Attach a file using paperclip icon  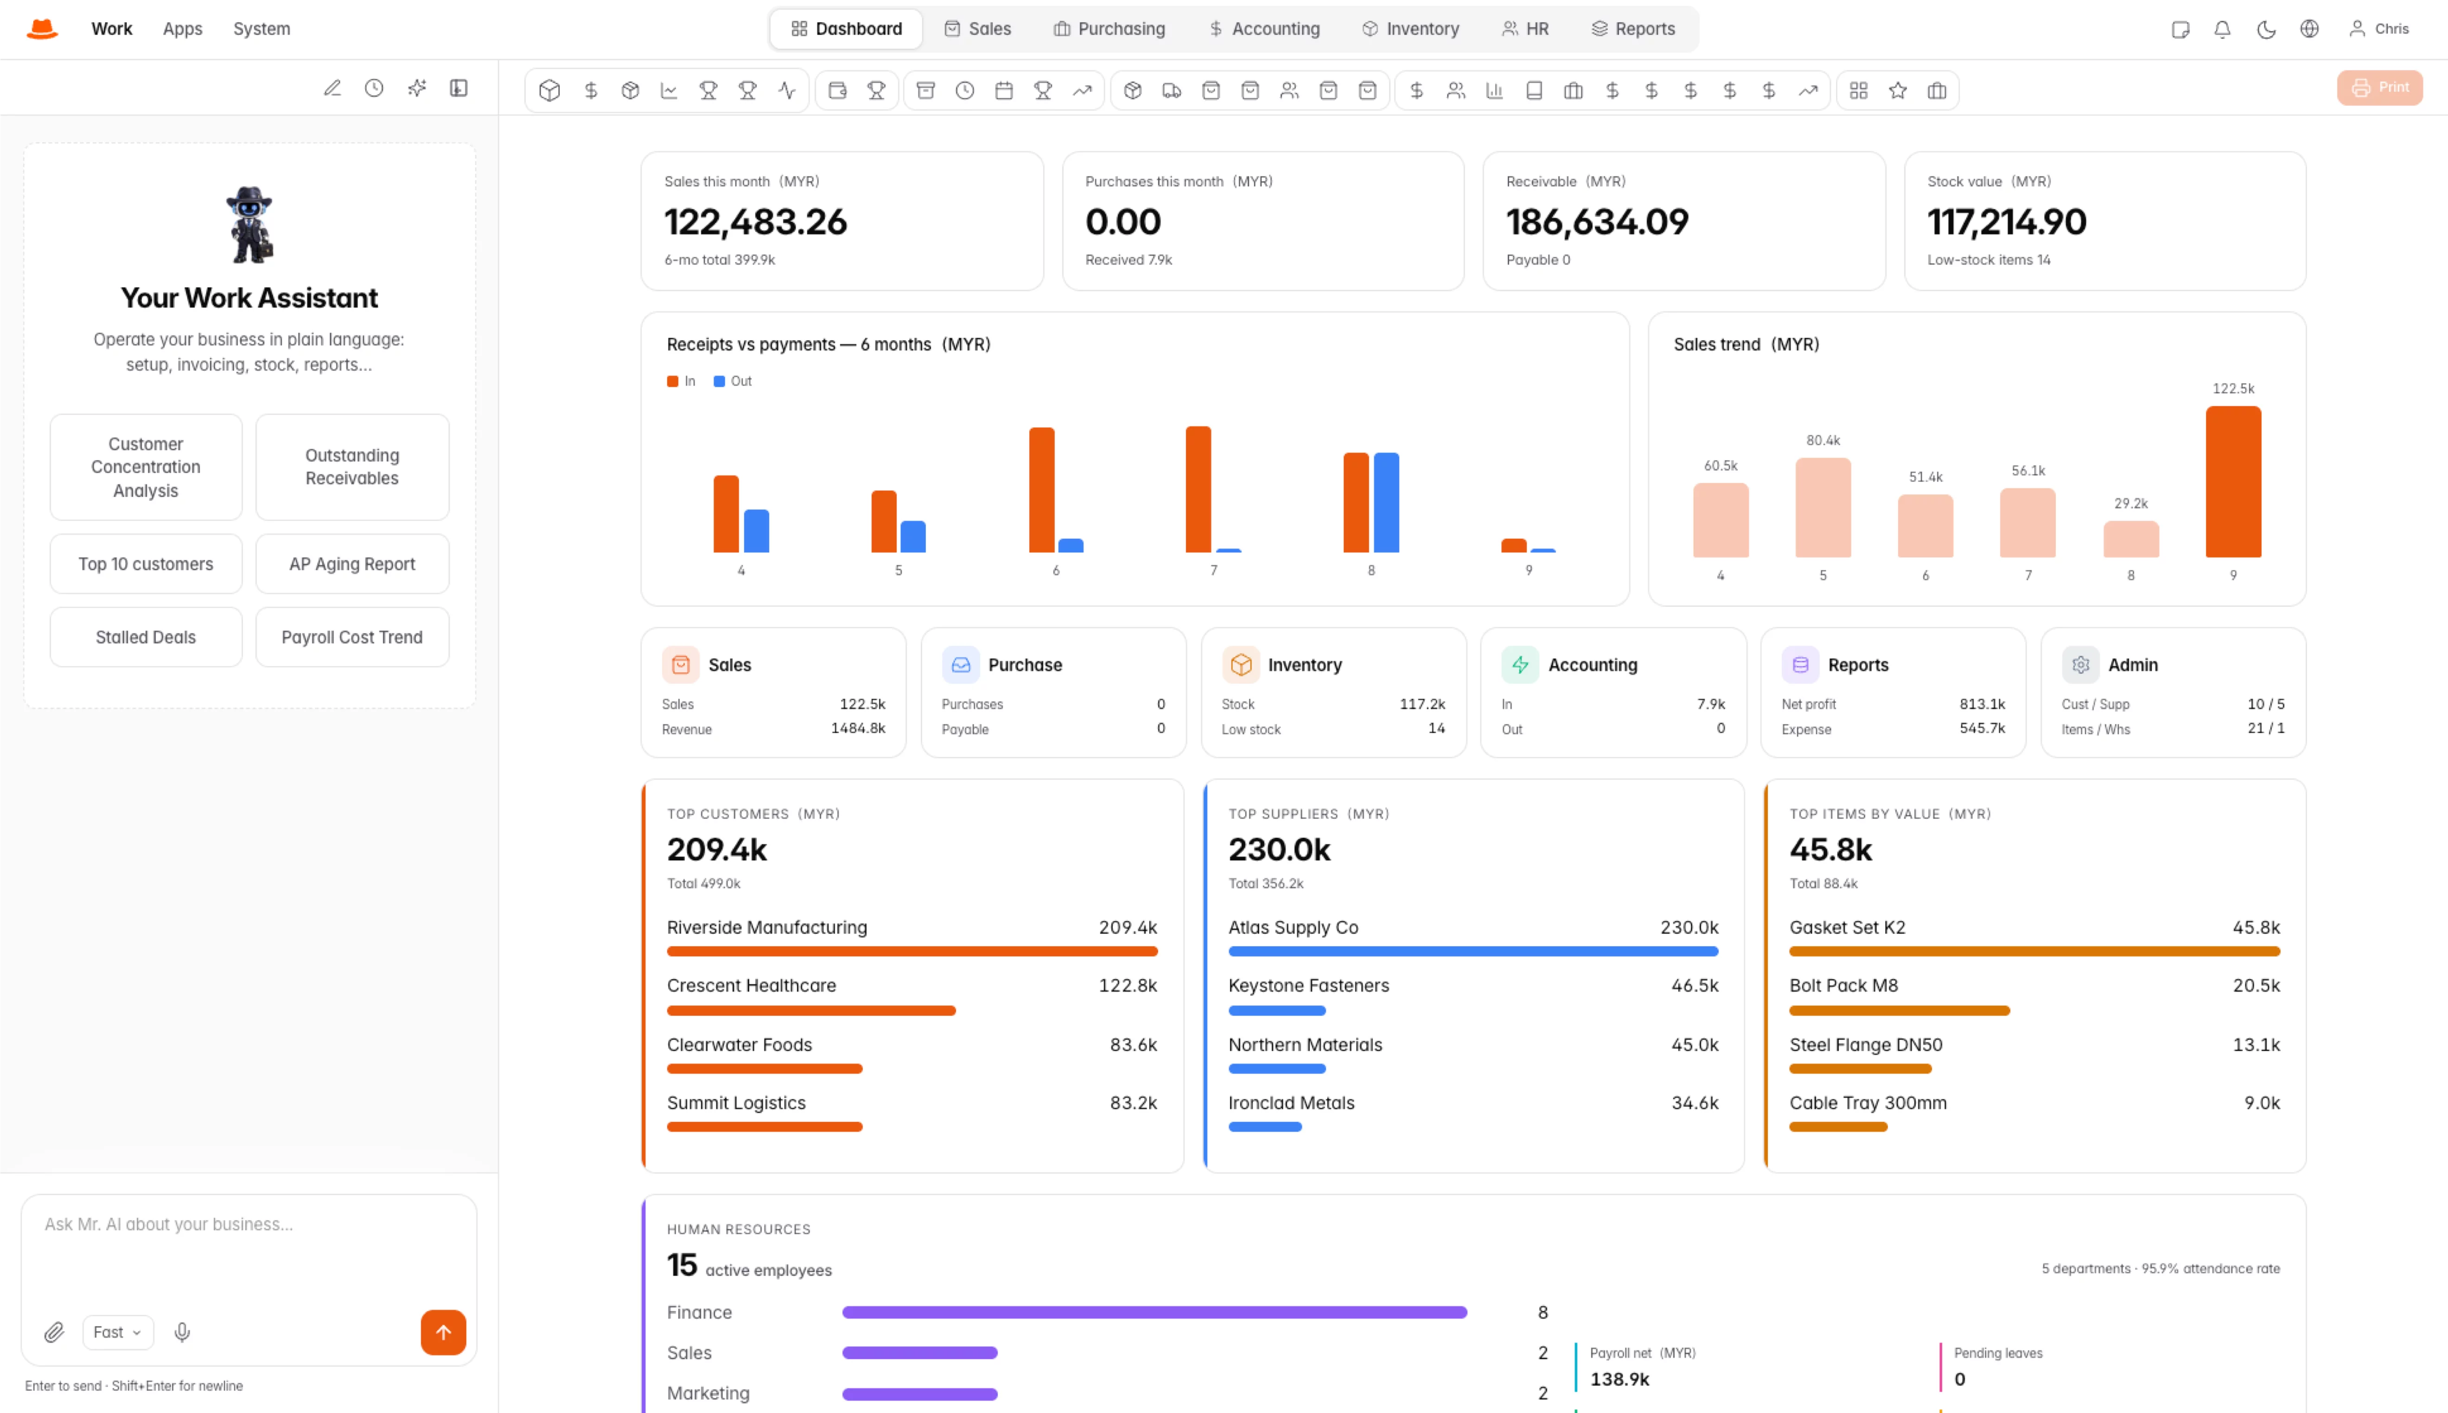[54, 1332]
